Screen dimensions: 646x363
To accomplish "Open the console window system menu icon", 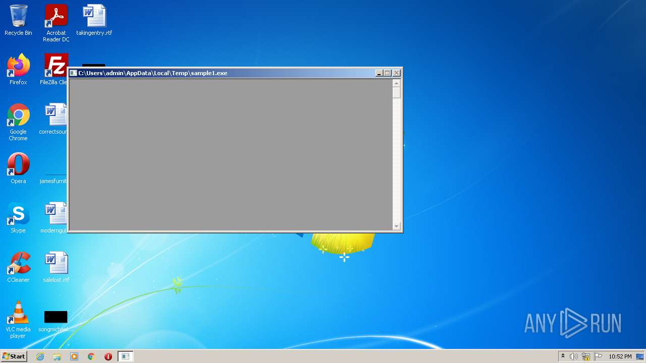I will (73, 73).
